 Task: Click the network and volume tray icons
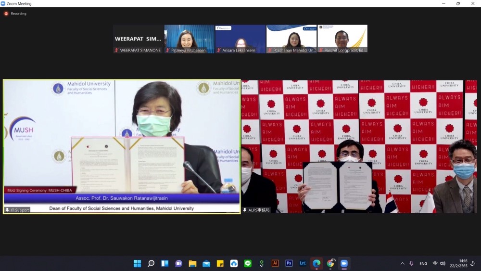pos(439,263)
